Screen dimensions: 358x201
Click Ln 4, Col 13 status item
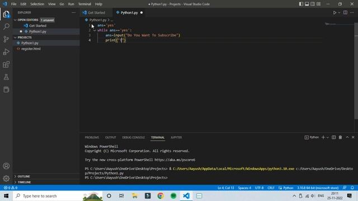(225, 188)
